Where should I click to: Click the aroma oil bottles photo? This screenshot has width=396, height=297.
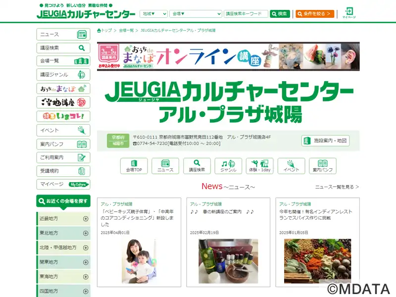pyautogui.click(x=228, y=261)
